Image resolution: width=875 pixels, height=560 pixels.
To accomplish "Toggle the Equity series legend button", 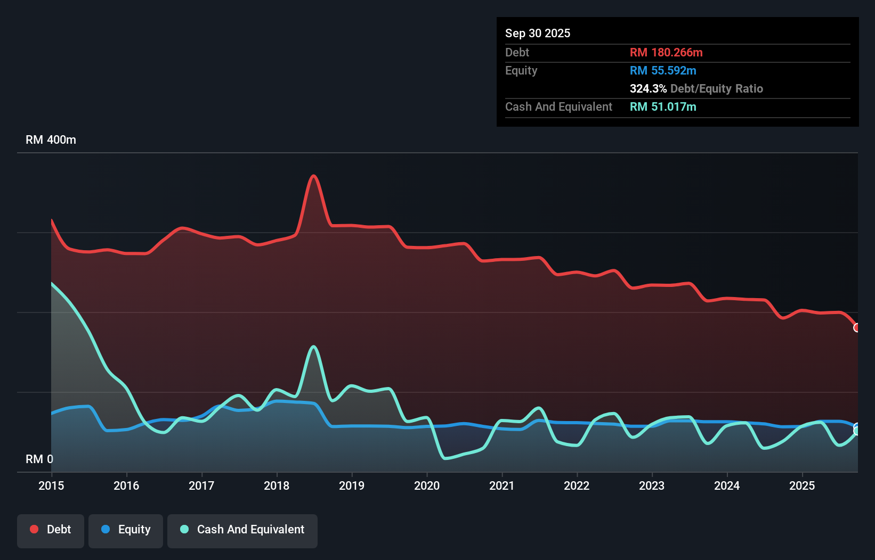I will point(126,531).
